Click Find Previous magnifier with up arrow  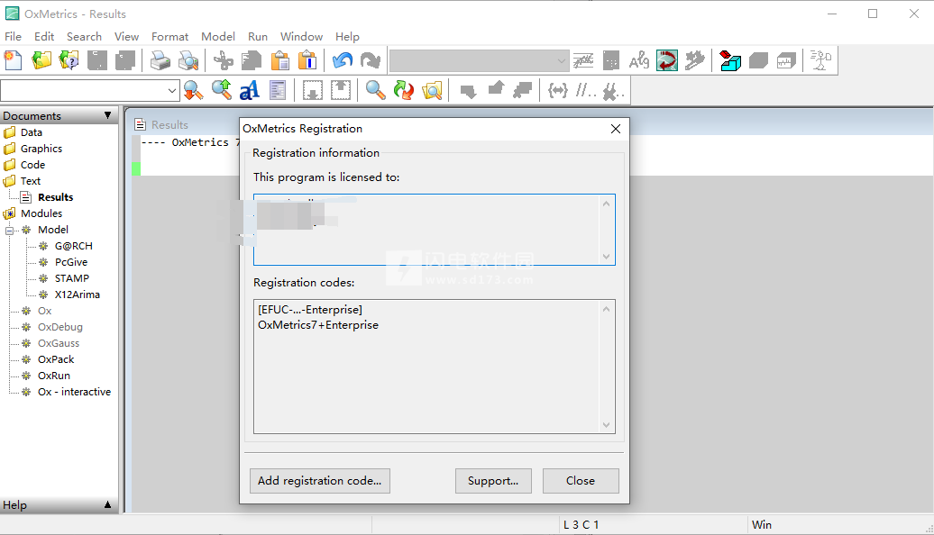[x=222, y=90]
